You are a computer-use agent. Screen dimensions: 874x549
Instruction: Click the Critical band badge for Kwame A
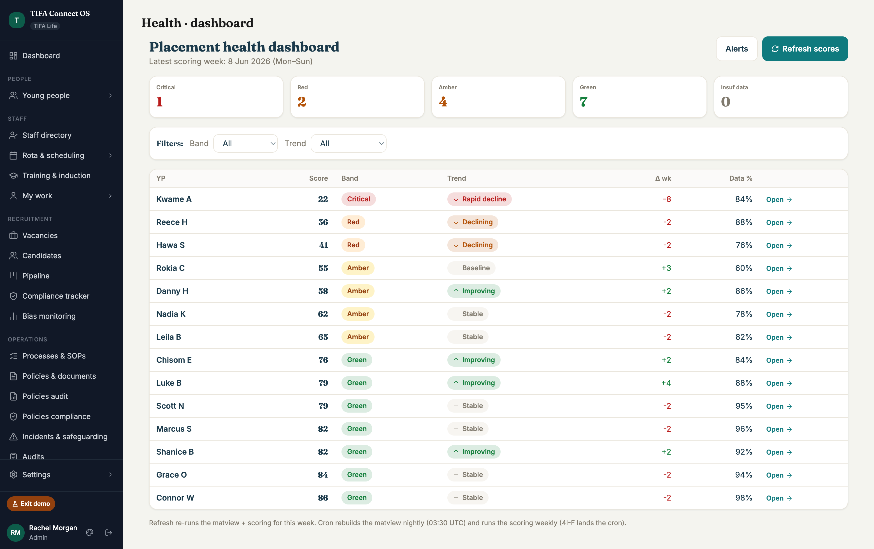358,199
